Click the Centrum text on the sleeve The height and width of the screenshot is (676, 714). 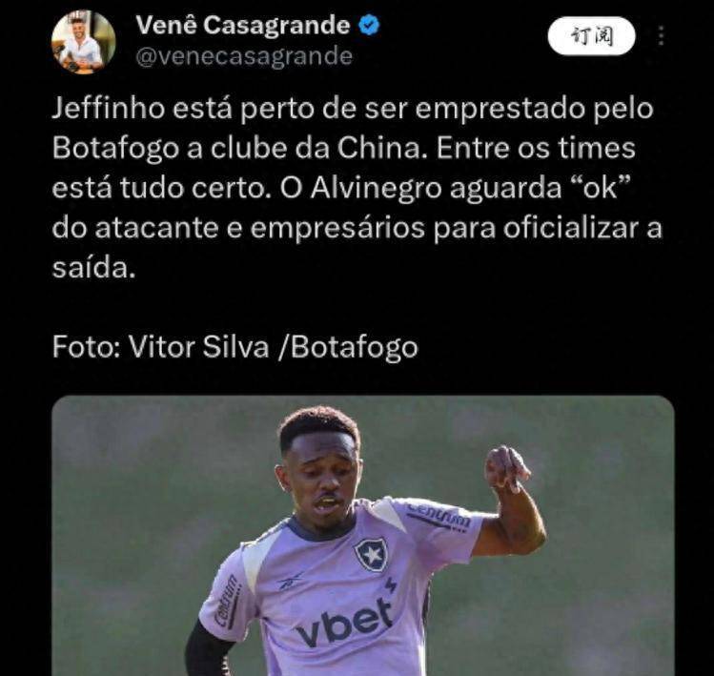226,602
